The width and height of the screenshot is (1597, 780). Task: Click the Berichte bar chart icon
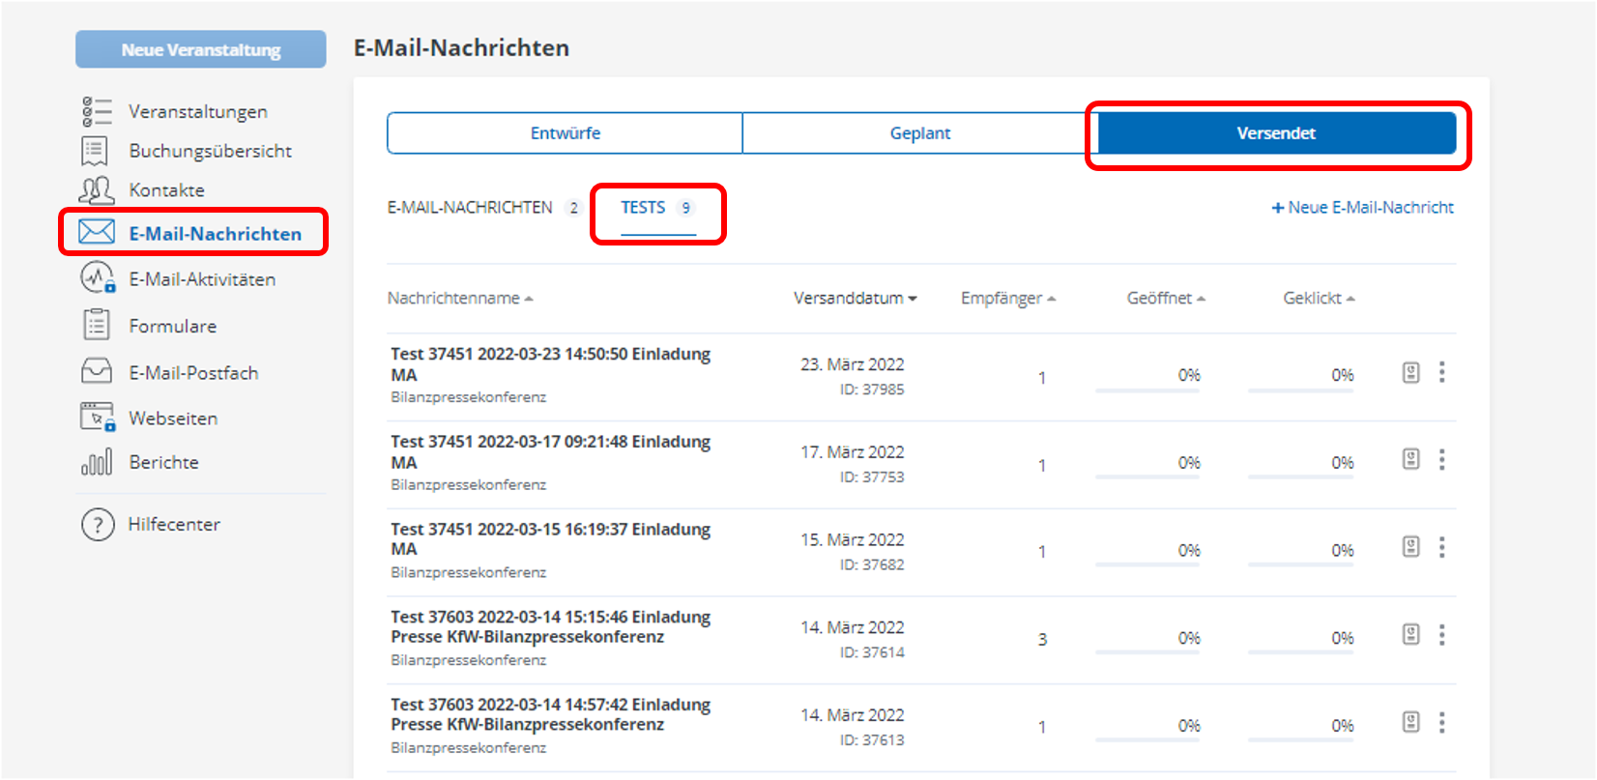click(97, 462)
